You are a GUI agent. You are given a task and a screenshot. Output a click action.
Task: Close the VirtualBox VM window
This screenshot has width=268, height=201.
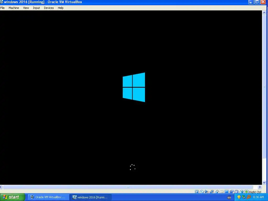pyautogui.click(x=263, y=2)
